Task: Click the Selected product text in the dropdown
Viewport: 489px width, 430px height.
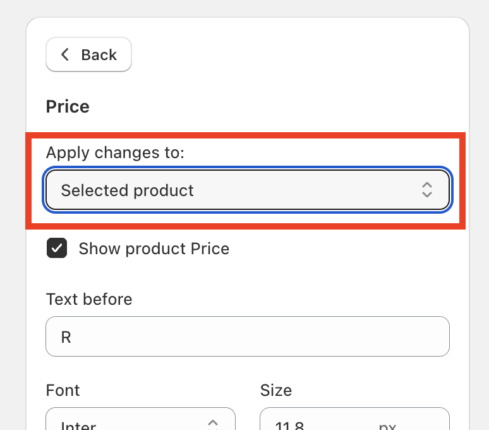Action: tap(128, 190)
